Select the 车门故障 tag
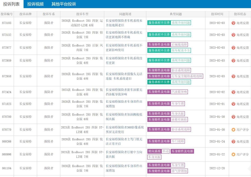Screen dimensions: 251x177 point(178,141)
